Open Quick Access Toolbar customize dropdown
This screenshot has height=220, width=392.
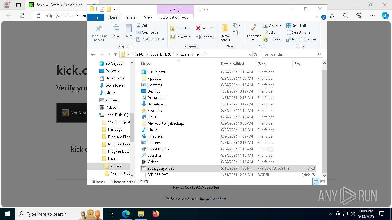click(114, 9)
